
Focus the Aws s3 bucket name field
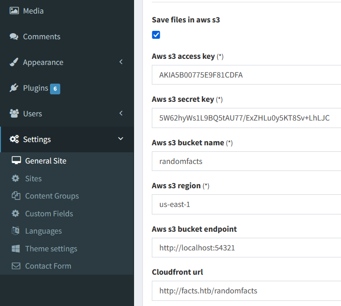pyautogui.click(x=247, y=161)
